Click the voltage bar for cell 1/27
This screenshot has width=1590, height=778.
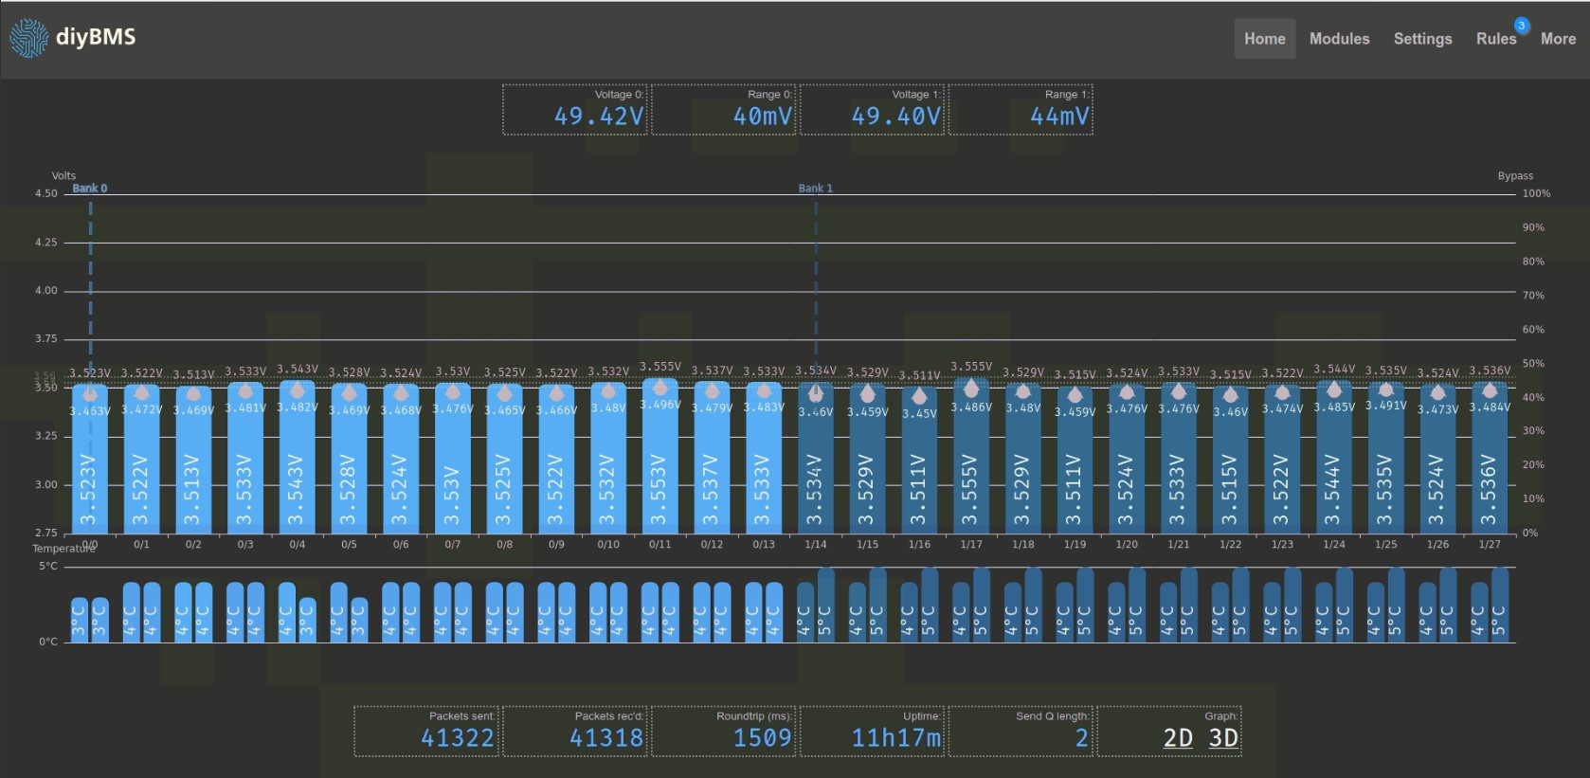1489,458
